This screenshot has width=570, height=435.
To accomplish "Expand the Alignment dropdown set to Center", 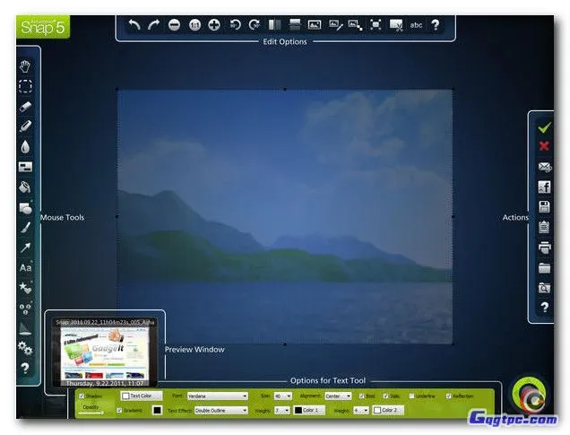I will 338,396.
